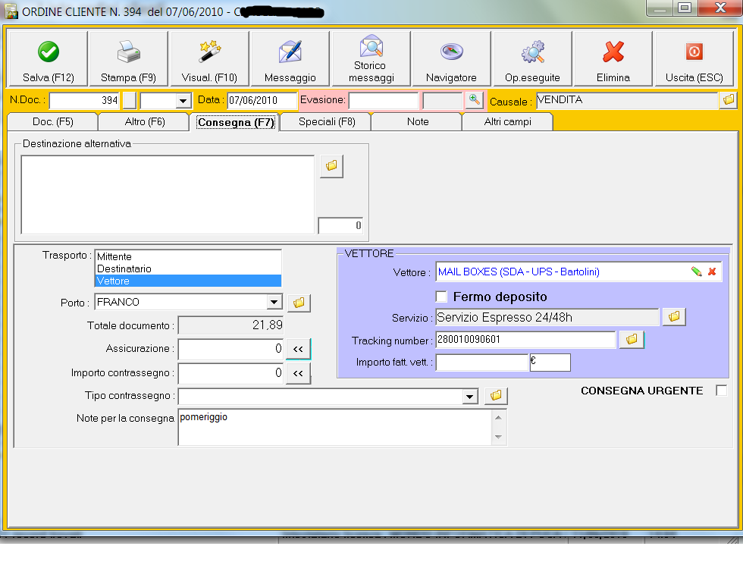This screenshot has height=562, width=743.
Task: Select the Consegna (F7) tab
Action: (x=236, y=122)
